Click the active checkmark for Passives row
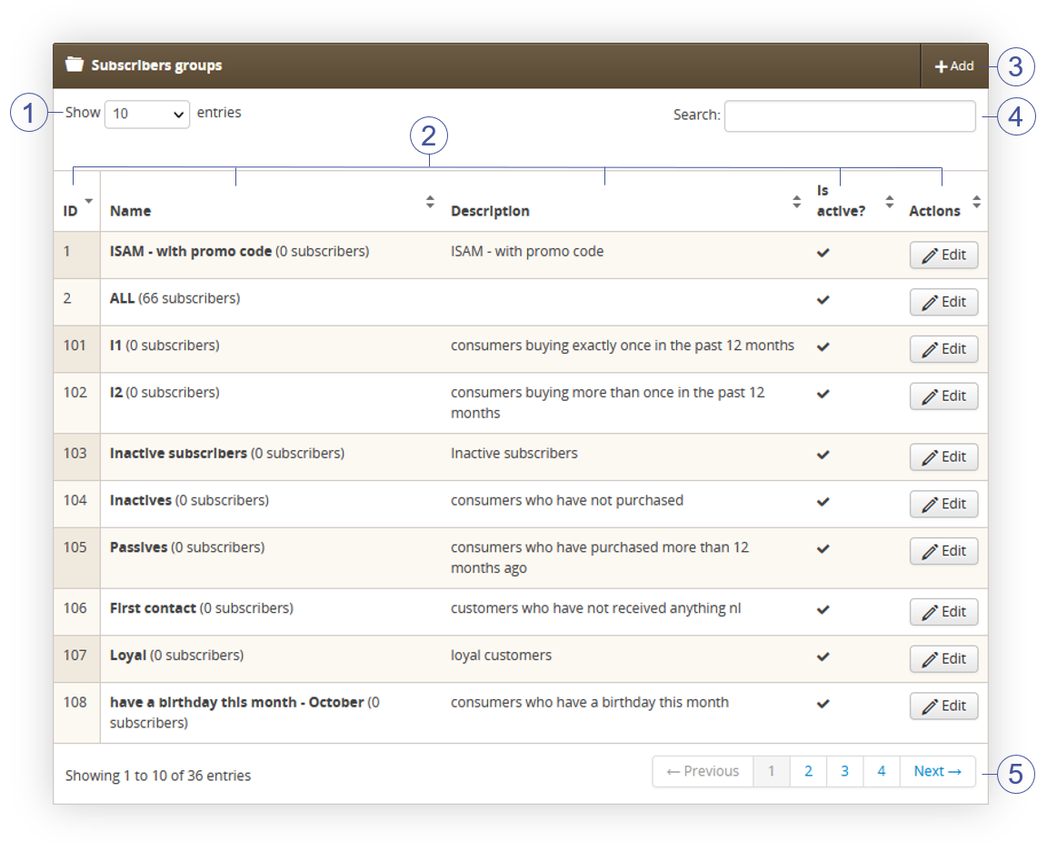This screenshot has height=842, width=1047. coord(823,548)
